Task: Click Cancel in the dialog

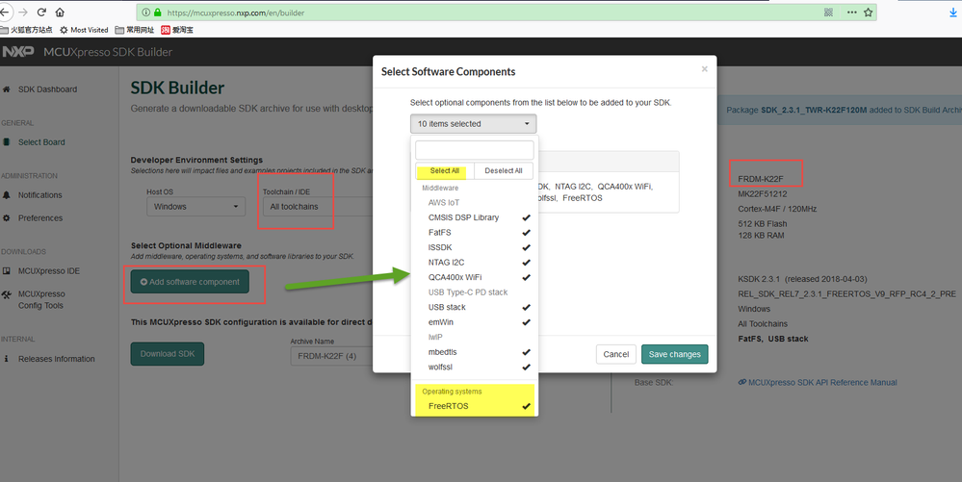Action: click(x=616, y=354)
